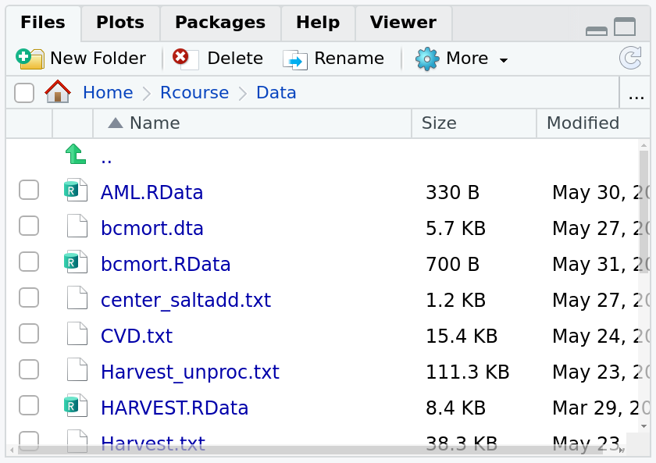Open Harvest_unproc.txt

point(190,372)
